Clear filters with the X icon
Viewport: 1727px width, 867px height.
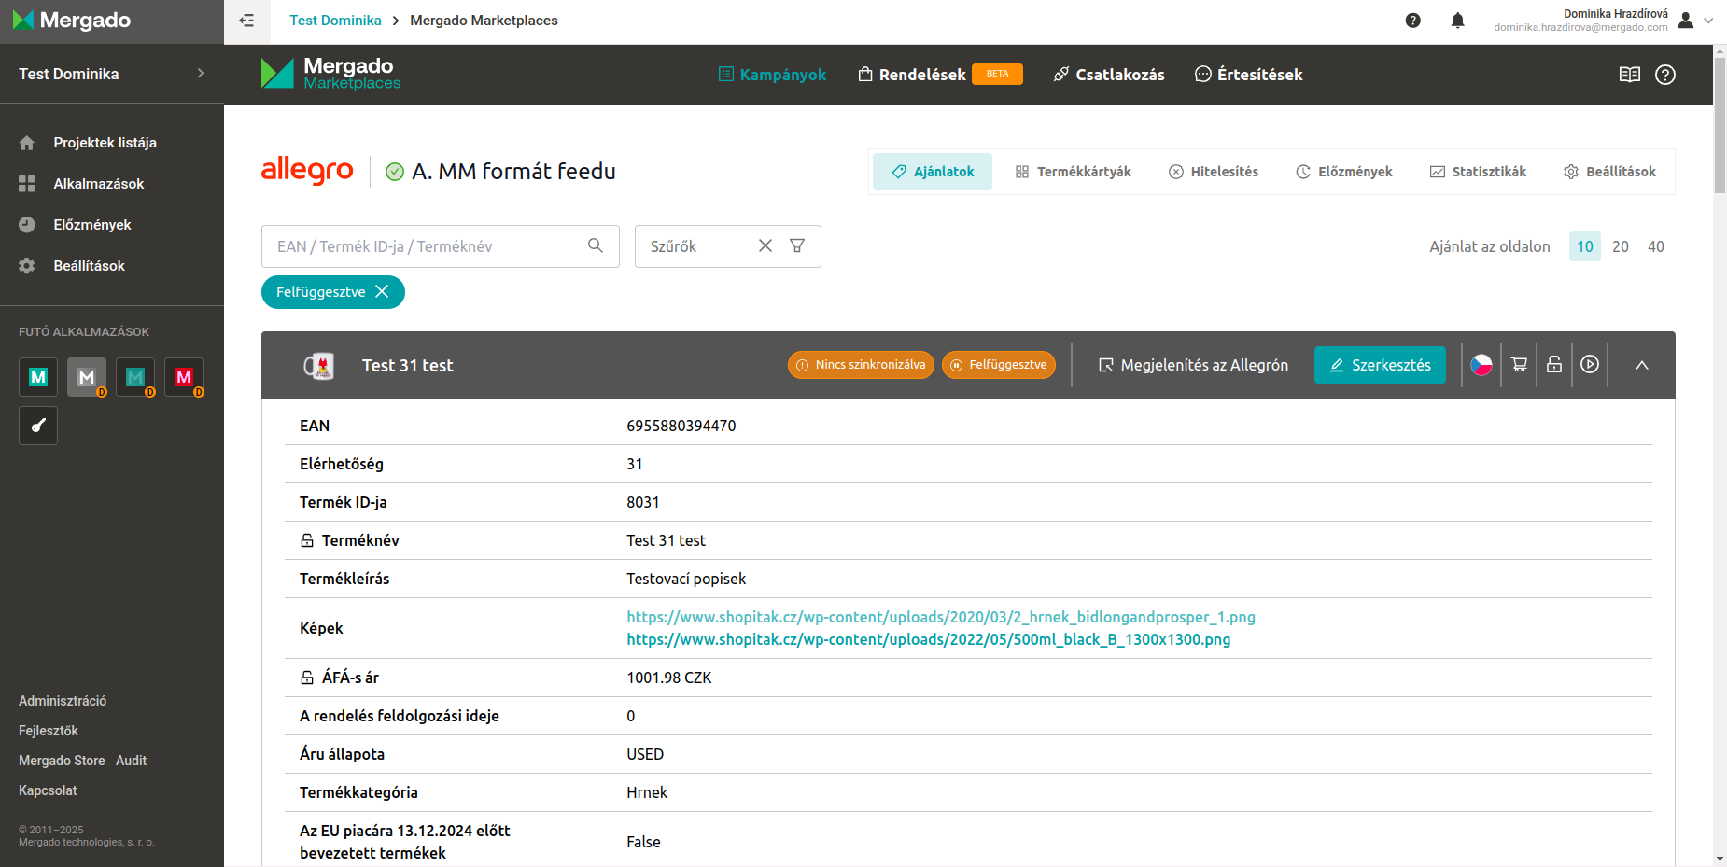point(765,245)
